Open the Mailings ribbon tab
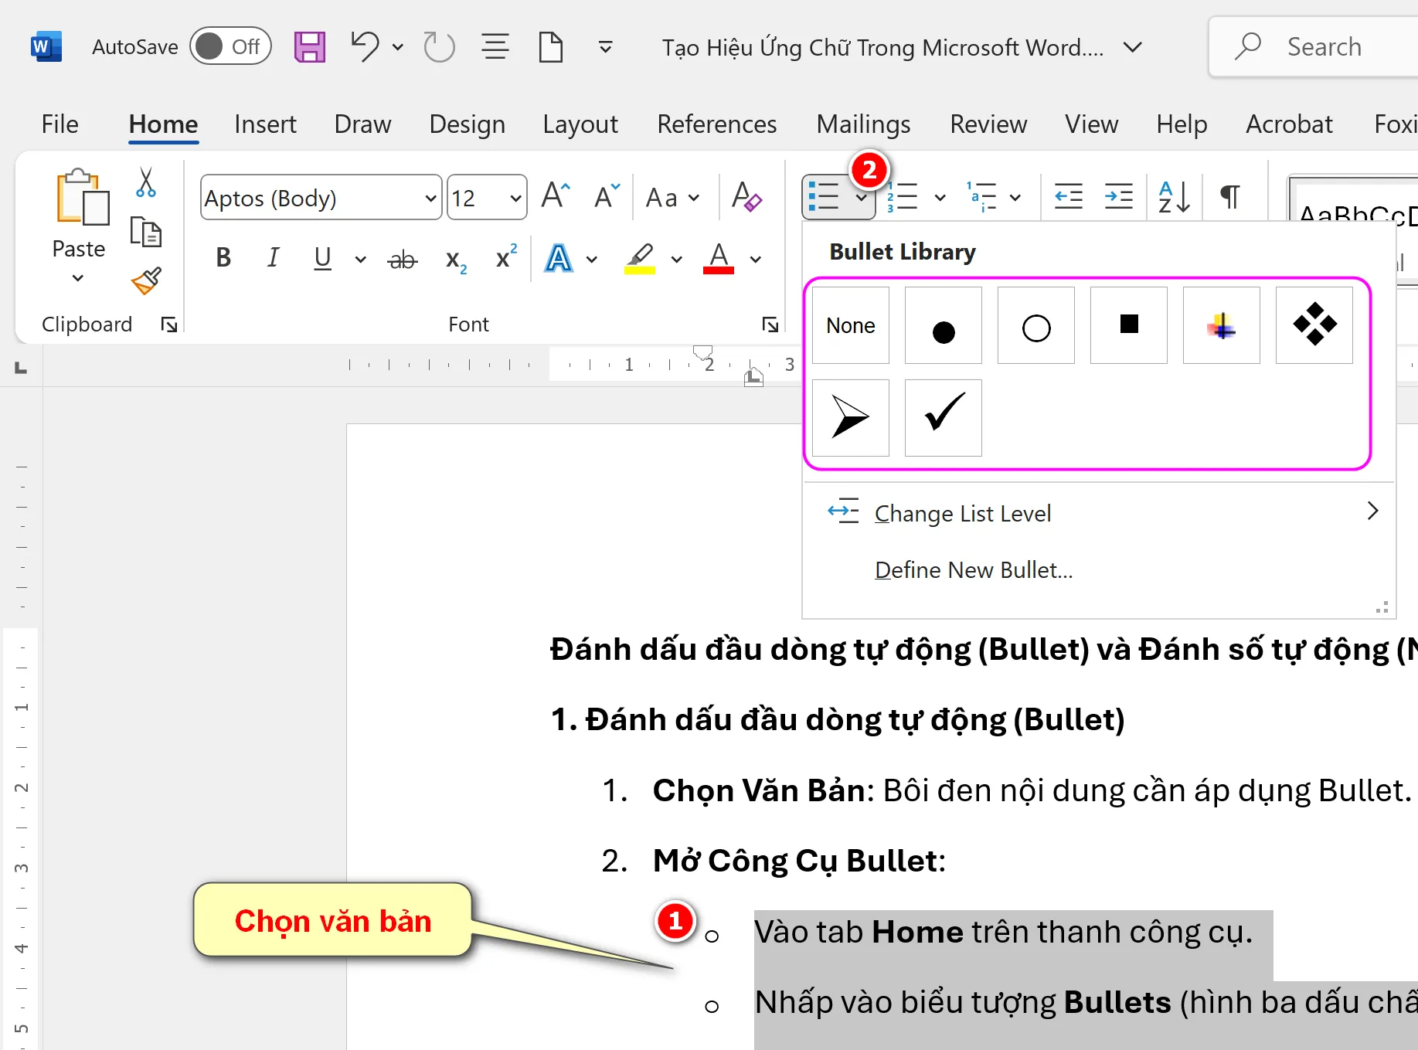This screenshot has height=1050, width=1418. (863, 124)
